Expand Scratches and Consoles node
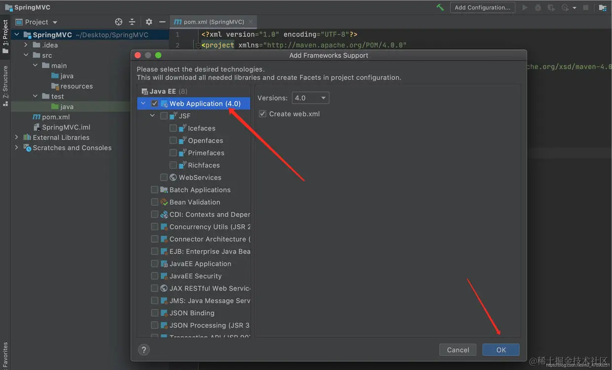This screenshot has height=370, width=612. (x=16, y=148)
